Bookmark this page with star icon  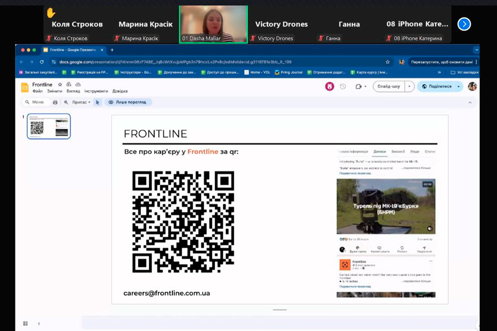388,62
